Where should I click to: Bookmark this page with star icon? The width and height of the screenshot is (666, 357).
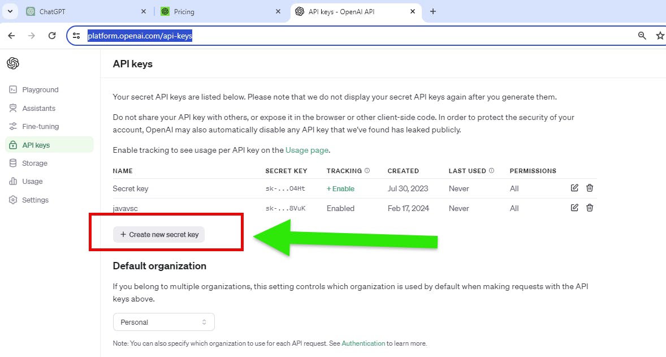point(660,36)
